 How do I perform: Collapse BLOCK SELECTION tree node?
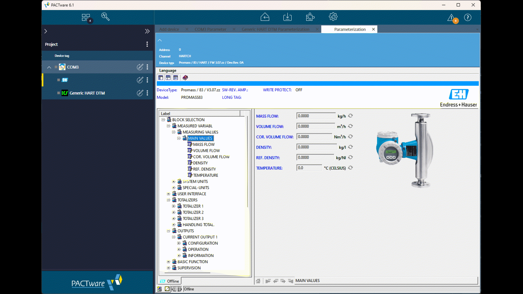(163, 120)
